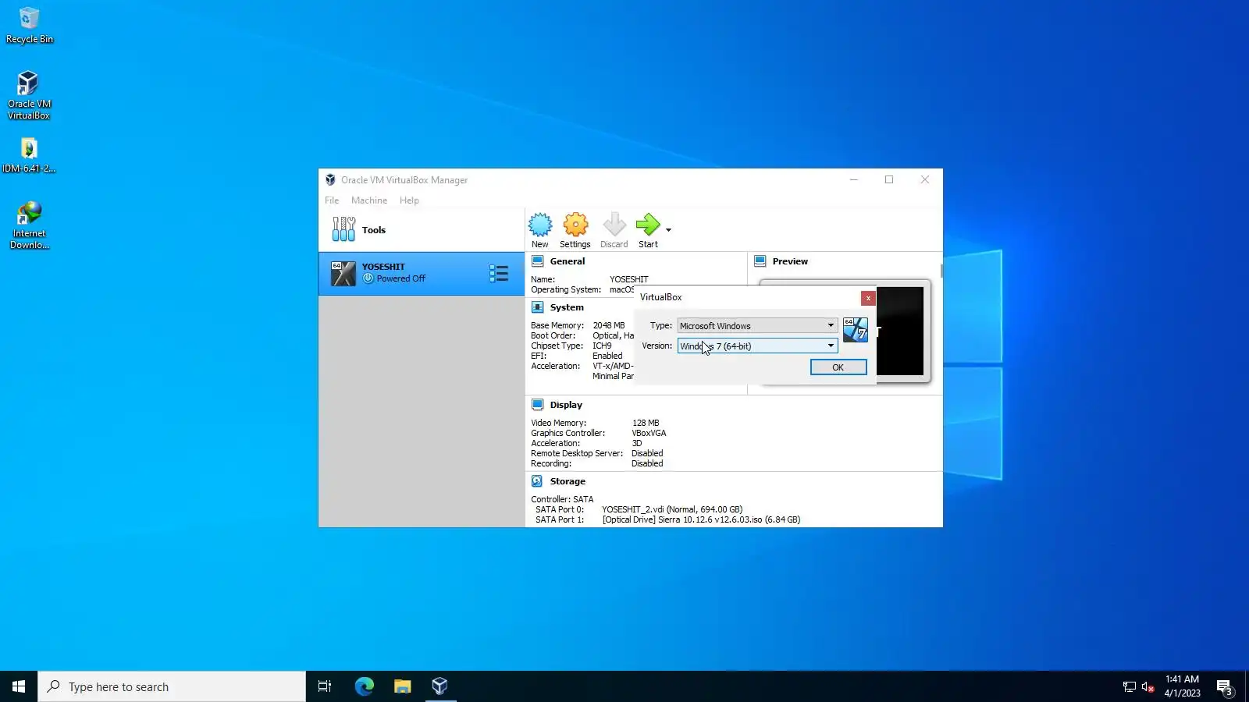Click the Video Memory value 128 MB

[646, 424]
